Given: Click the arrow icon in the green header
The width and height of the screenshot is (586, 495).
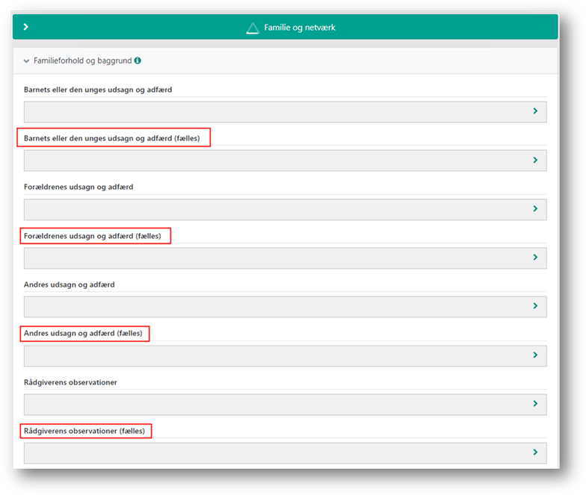Looking at the screenshot, I should pos(25,27).
